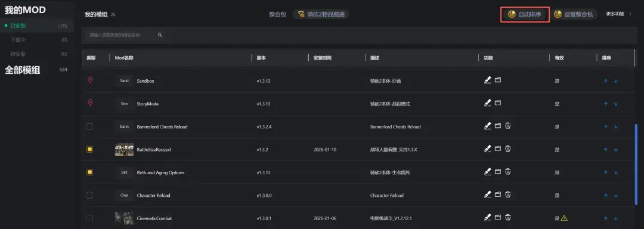
Task: Select the 已安装 sidebar item
Action: (37, 26)
